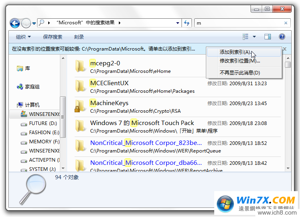The height and width of the screenshot is (217, 300).
Task: Click folder icon for NonCritical_Microsoft Corpor_dba66...
Action: click(x=80, y=165)
